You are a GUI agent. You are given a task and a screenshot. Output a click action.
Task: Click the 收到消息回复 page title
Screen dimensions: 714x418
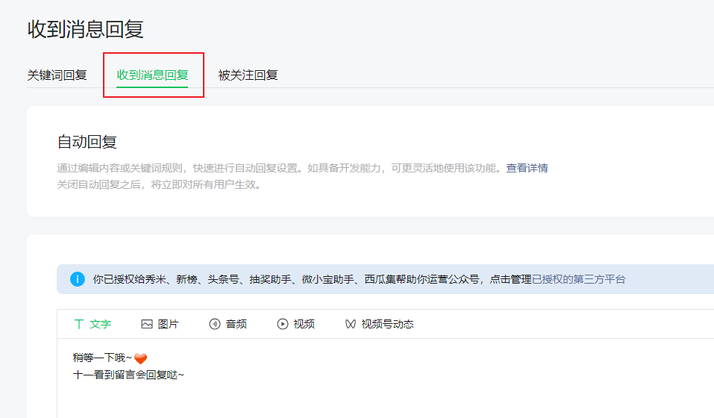point(86,29)
